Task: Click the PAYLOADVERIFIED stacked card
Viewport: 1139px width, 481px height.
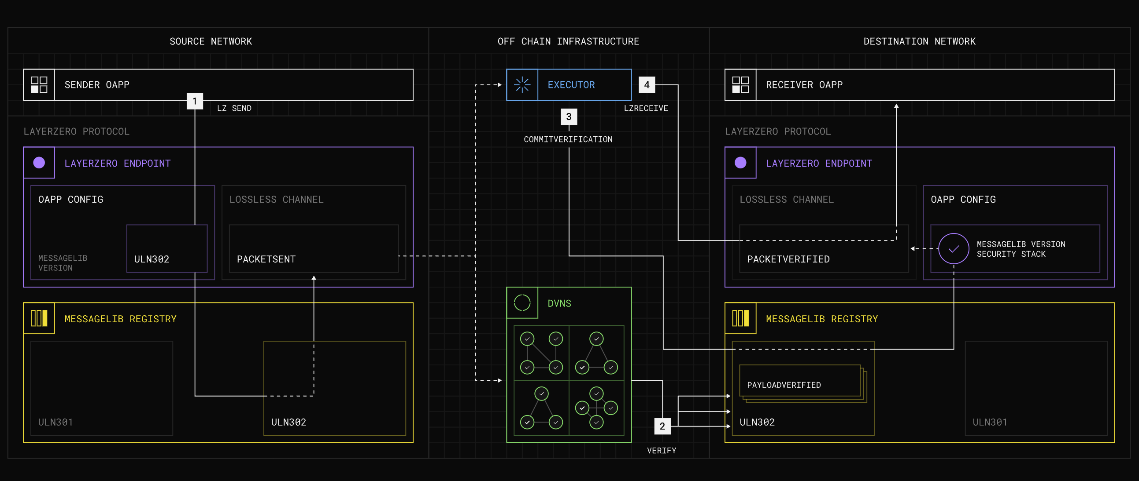Action: [x=799, y=380]
